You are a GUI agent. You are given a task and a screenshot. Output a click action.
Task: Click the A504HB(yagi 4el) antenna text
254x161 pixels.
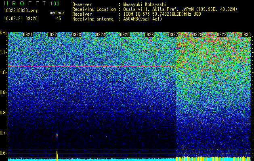tap(143, 19)
